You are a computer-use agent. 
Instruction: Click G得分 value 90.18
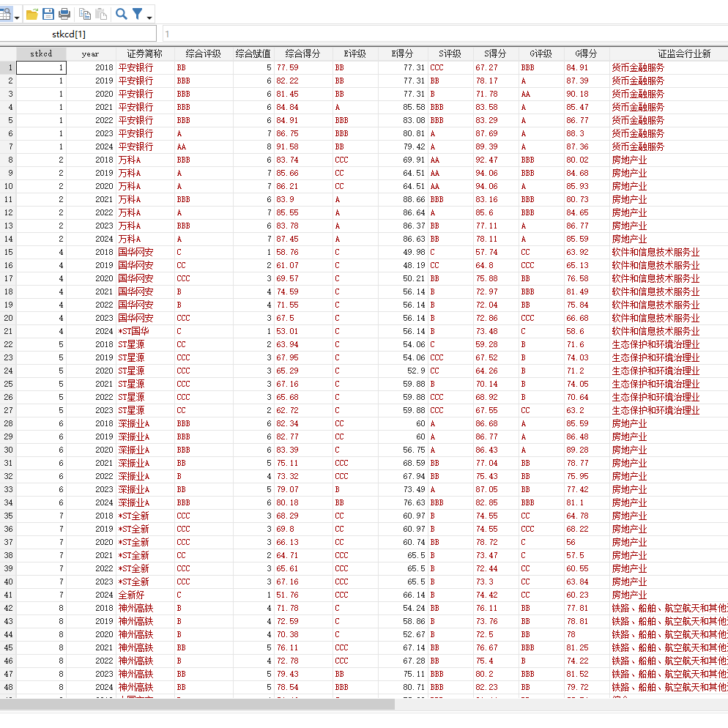pyautogui.click(x=577, y=94)
